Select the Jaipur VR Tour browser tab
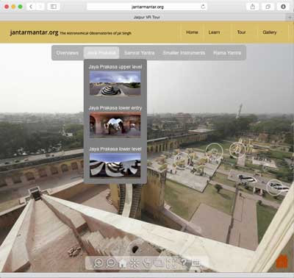The height and width of the screenshot is (278, 294). (x=146, y=17)
